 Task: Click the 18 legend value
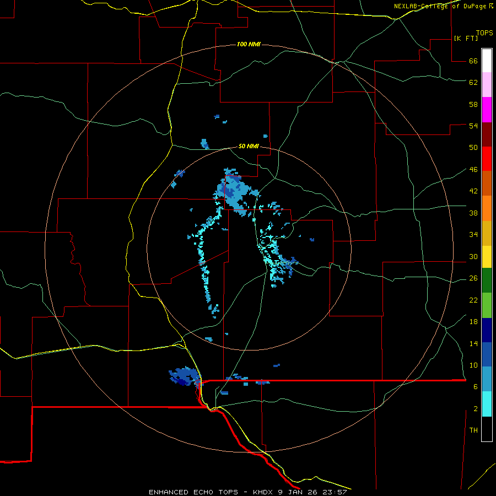click(473, 322)
